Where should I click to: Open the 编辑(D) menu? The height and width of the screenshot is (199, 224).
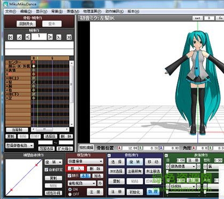26,11
